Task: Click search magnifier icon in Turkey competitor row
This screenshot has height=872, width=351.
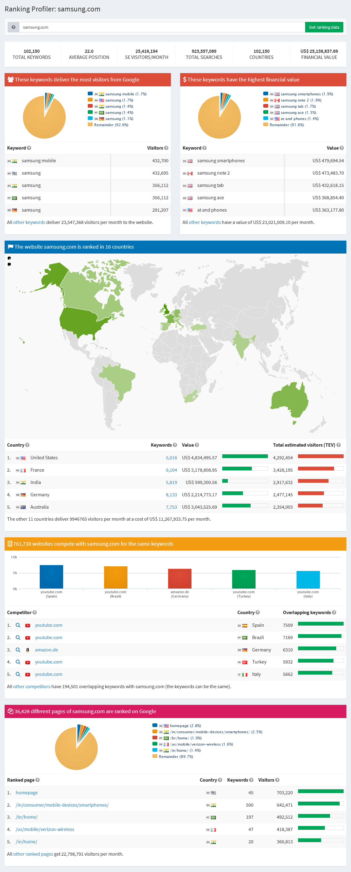Action: click(x=18, y=662)
